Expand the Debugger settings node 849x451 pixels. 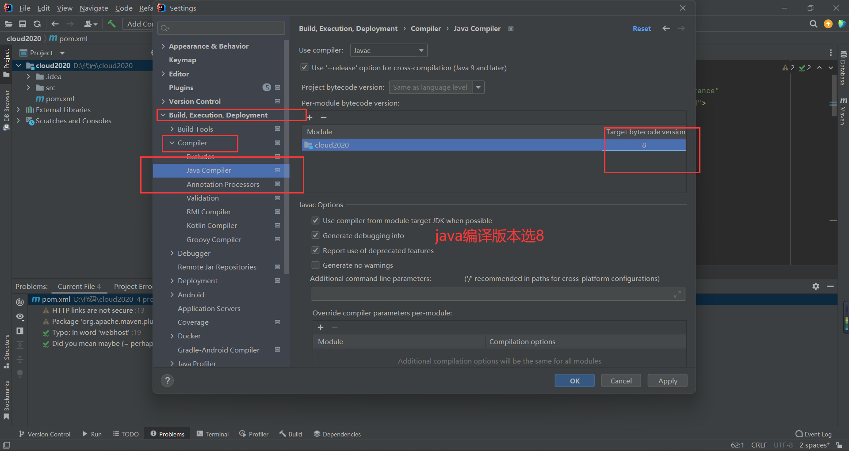[172, 253]
